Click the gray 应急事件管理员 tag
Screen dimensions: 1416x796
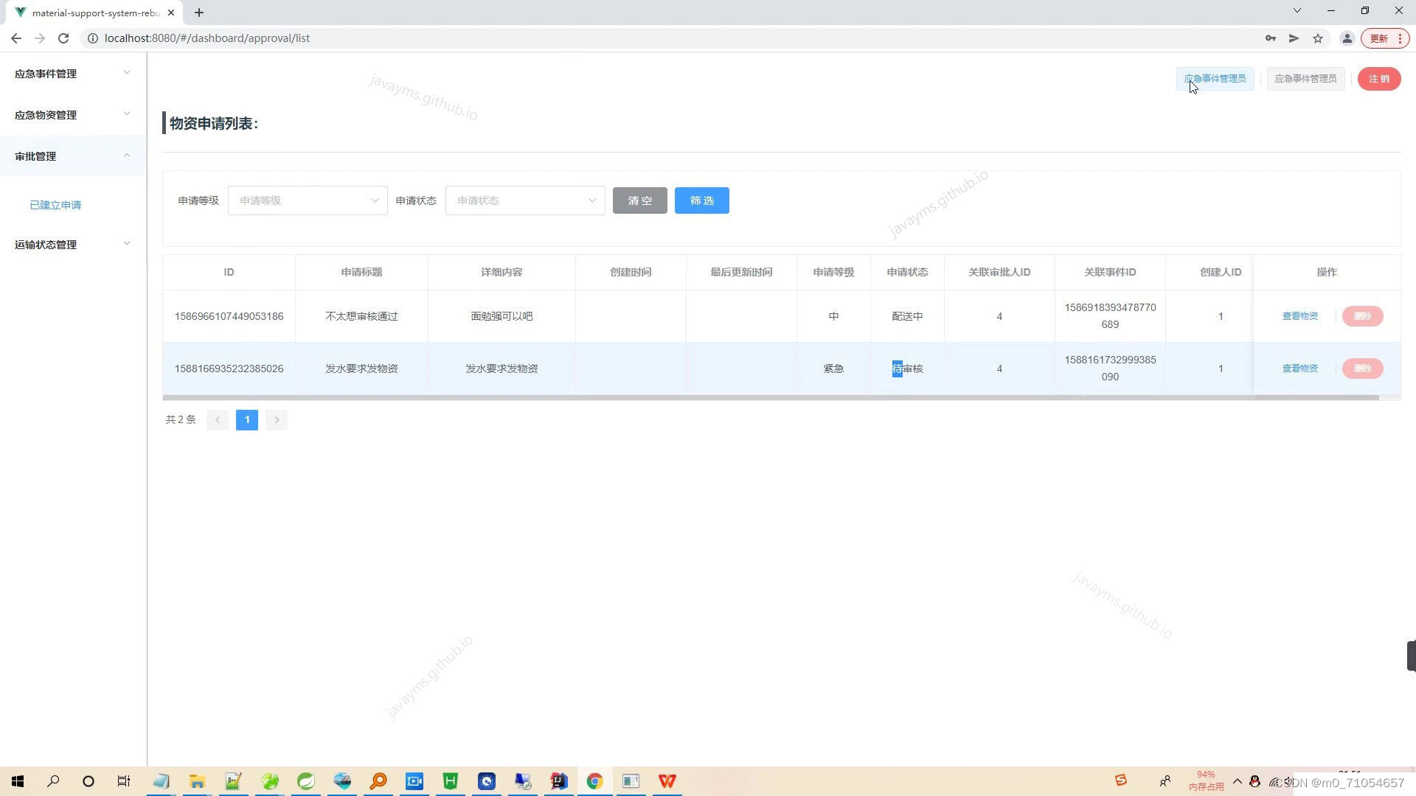1305,79
